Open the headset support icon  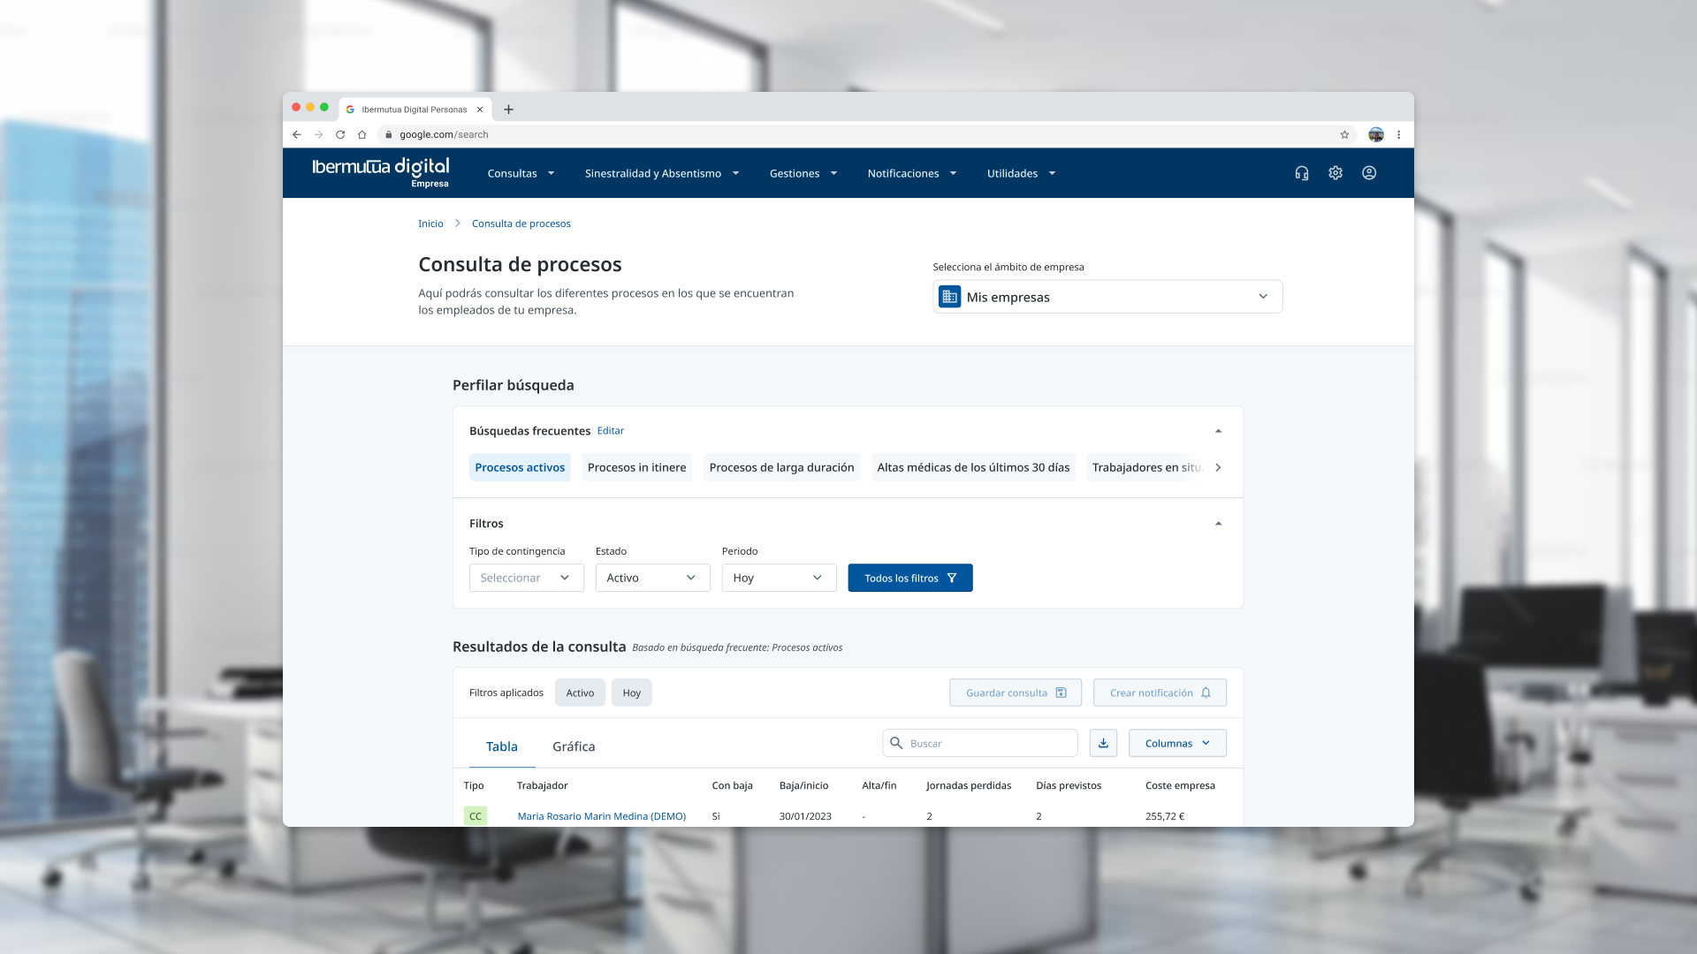point(1302,173)
